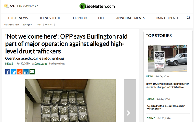Open the Opinion section
The width and height of the screenshot is (194, 122).
click(80, 18)
